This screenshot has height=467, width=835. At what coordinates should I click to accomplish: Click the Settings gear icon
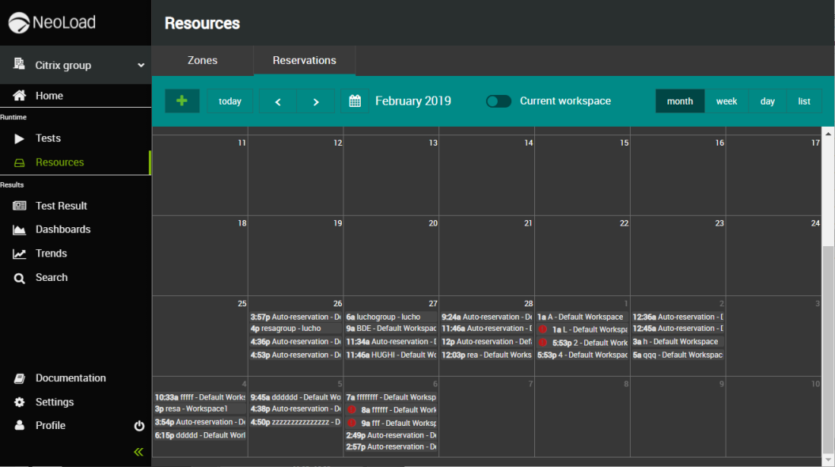(x=20, y=402)
